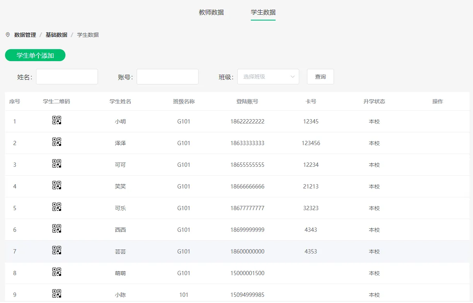Screen dimensions: 473x303
Task: Open 小明's student QR code
Action: (56, 120)
